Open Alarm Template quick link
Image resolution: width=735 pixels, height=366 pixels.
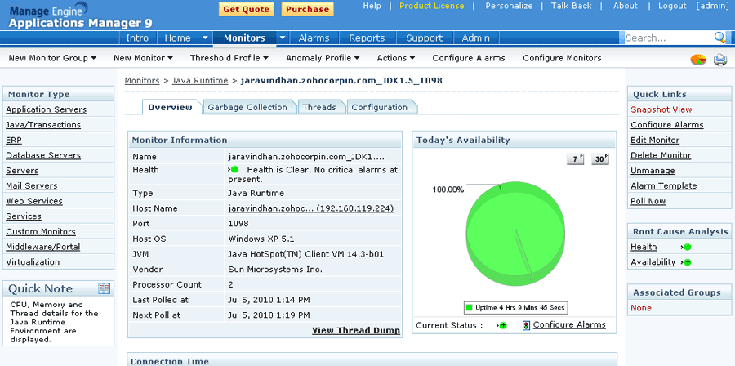click(664, 186)
